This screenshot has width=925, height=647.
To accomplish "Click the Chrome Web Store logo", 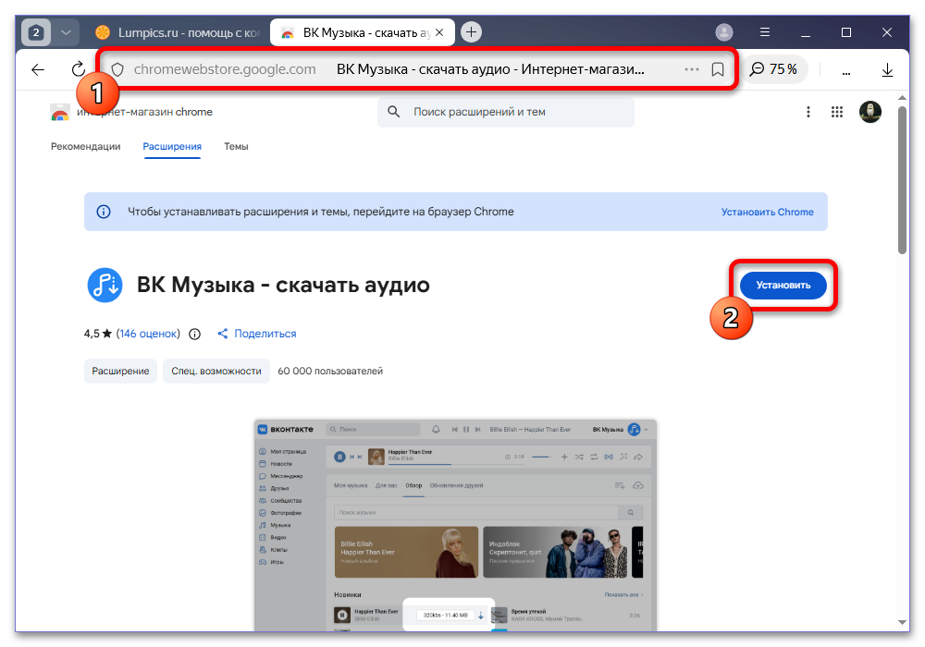I will [59, 112].
